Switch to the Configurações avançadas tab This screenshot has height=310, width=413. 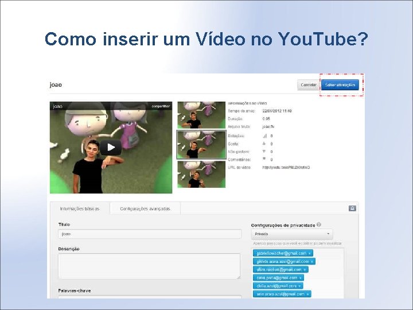tap(145, 208)
